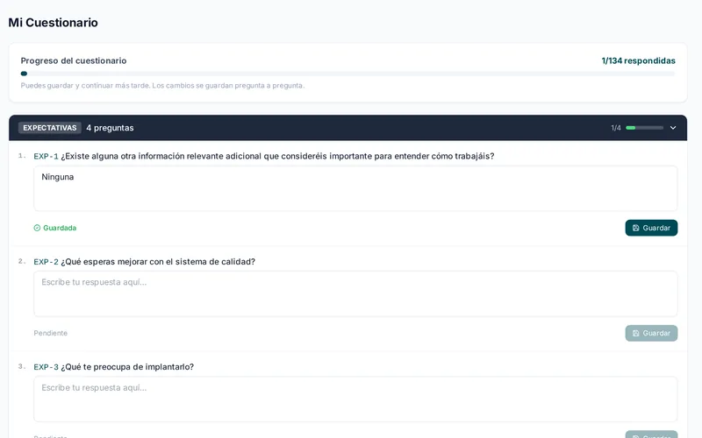
Task: Click the question '¿Qué esperas mejorar con el sistema de calidad?'
Action: tap(158, 261)
